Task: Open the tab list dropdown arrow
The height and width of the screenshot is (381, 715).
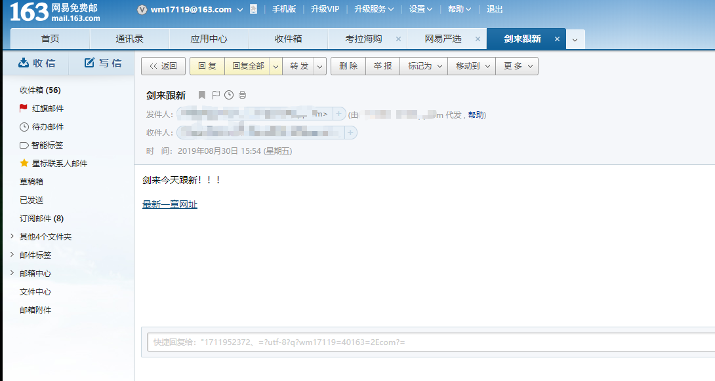Action: click(x=575, y=39)
